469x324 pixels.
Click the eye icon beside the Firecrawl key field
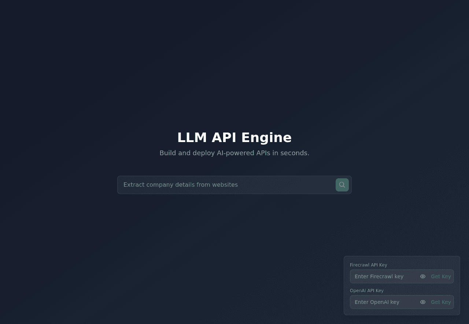[x=423, y=276]
